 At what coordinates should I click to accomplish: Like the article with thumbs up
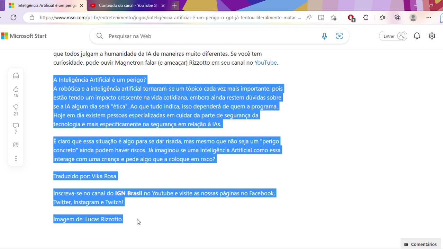(x=16, y=89)
